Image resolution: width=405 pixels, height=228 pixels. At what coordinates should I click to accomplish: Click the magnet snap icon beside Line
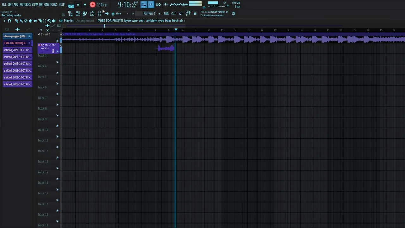[x=113, y=14]
